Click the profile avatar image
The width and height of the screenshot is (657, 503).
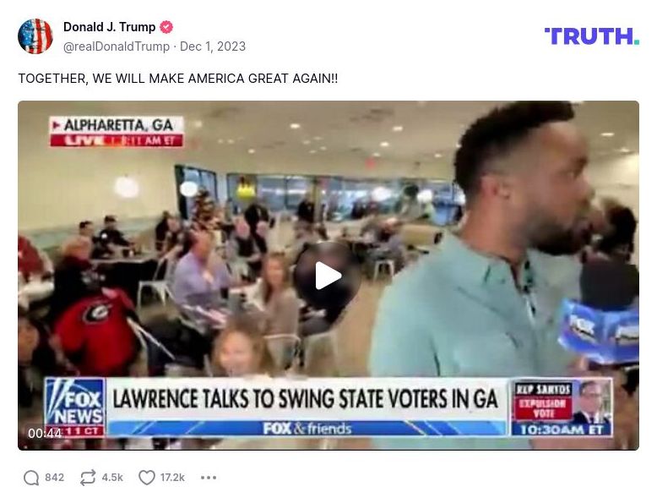[x=35, y=36]
